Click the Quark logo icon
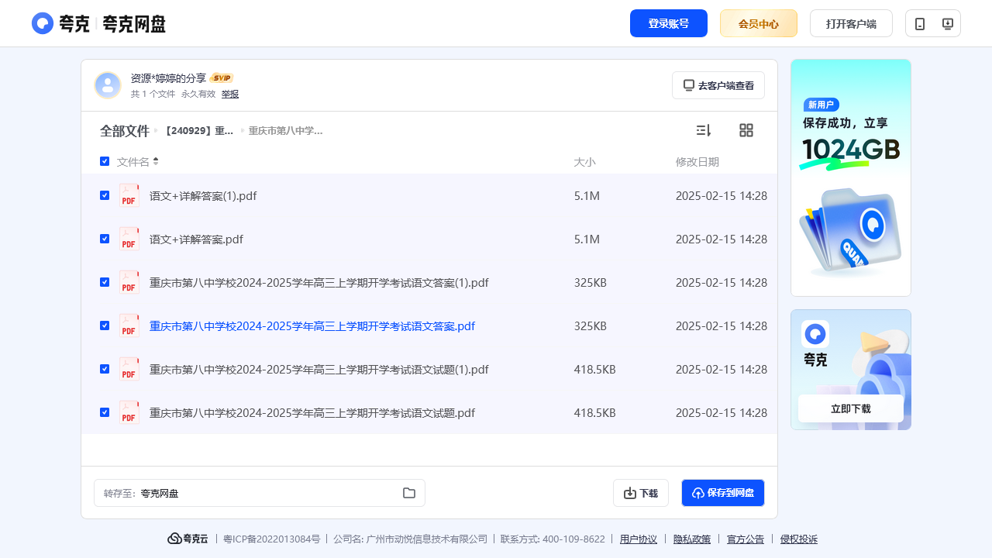The image size is (992, 558). pos(43,23)
